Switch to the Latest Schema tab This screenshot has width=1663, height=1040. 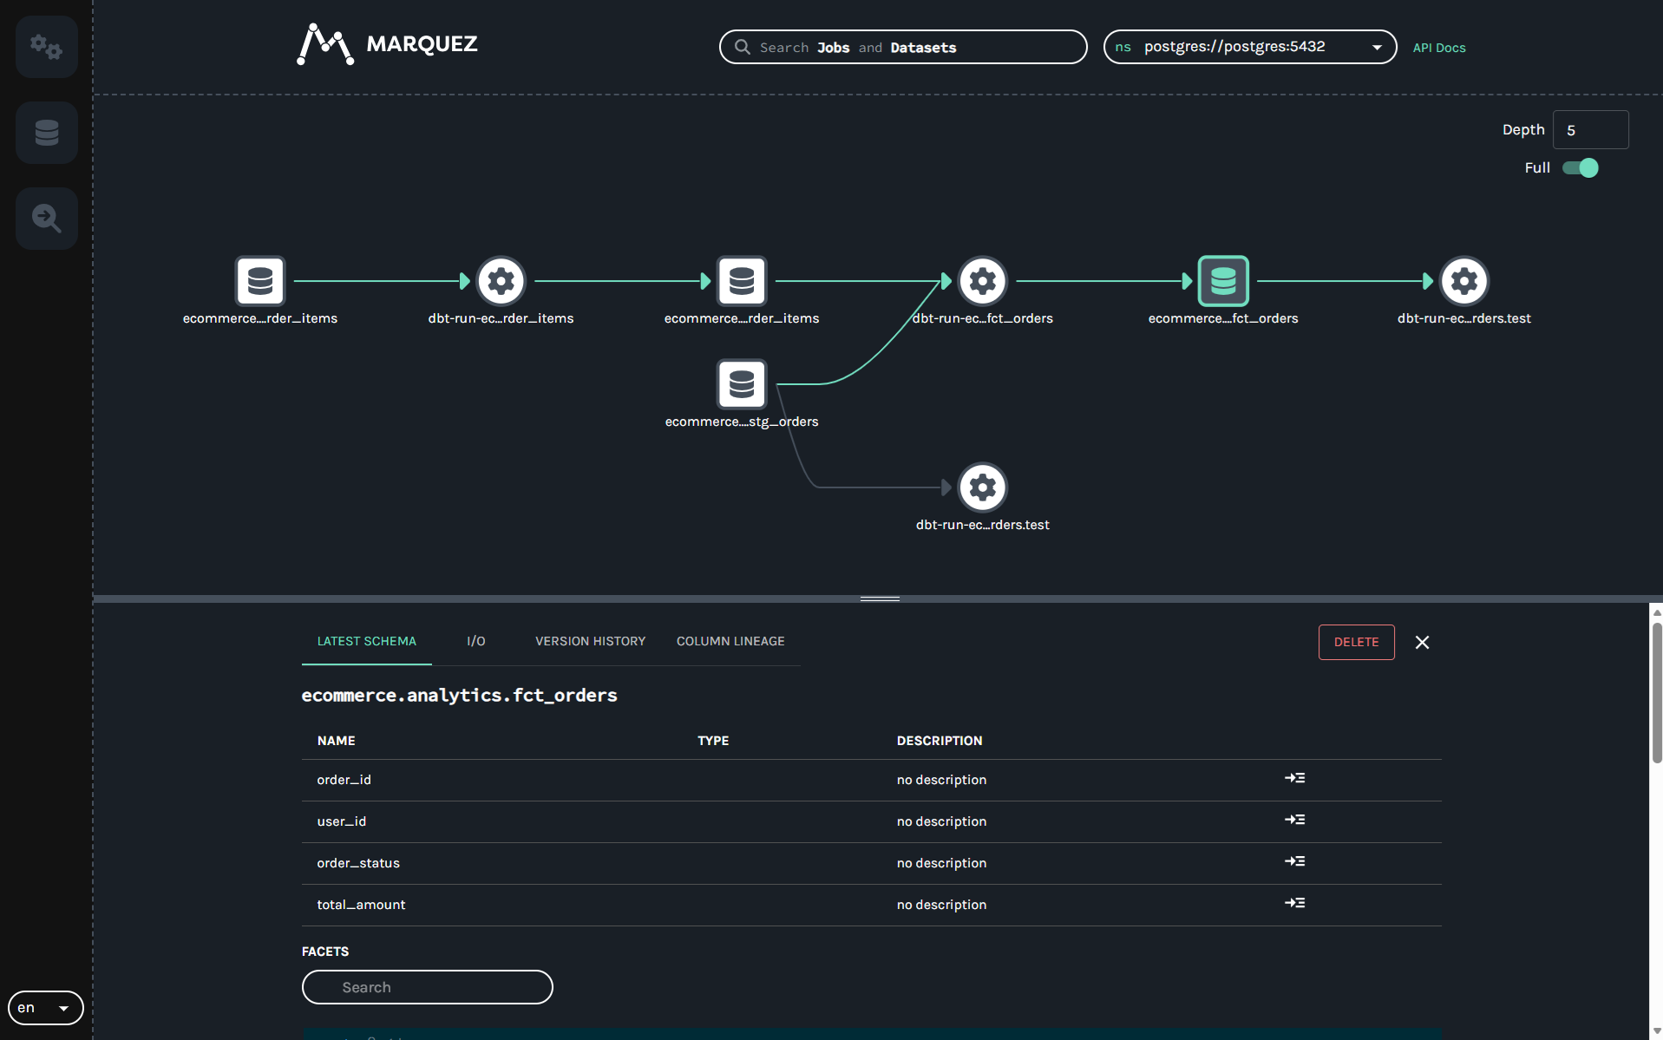pyautogui.click(x=366, y=641)
